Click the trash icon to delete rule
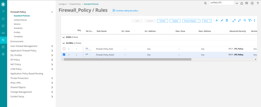The width and height of the screenshot is (261, 107). click(x=227, y=20)
